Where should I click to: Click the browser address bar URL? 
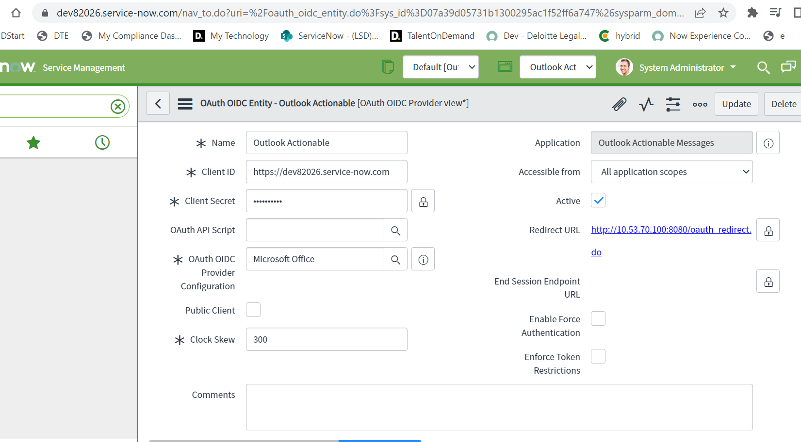coord(370,13)
